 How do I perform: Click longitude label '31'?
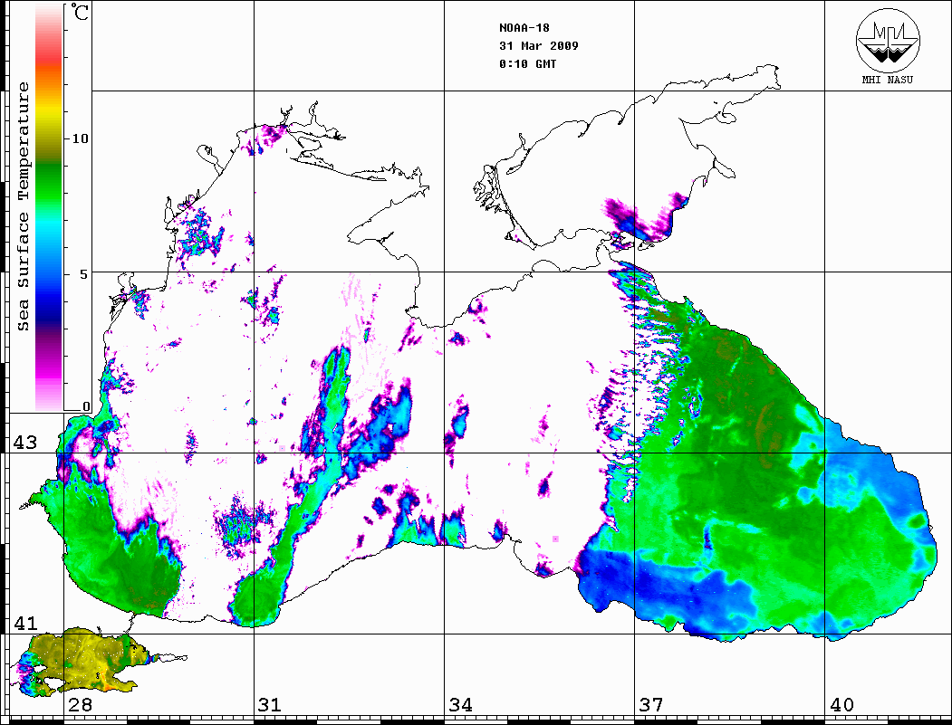[x=270, y=705]
